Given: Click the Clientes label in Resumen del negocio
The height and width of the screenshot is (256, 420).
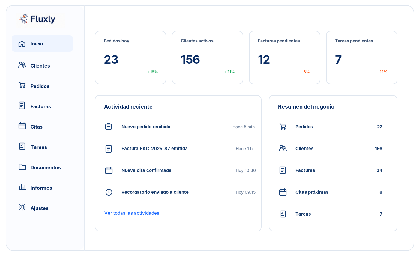Looking at the screenshot, I should click(304, 149).
